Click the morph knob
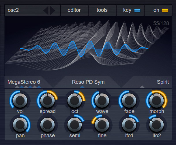176x145 pixels. pos(156,100)
